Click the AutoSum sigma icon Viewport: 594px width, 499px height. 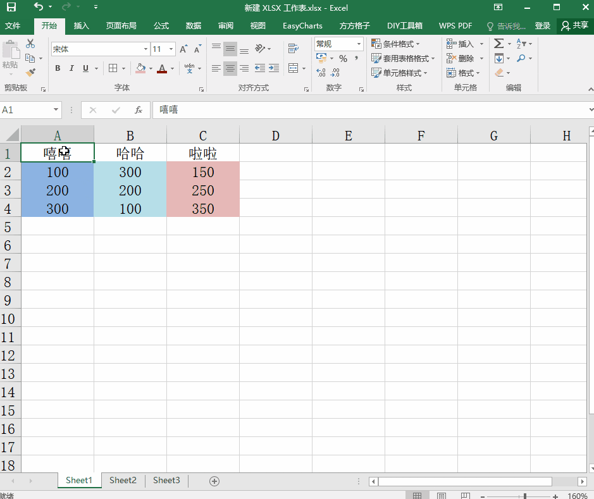(x=498, y=44)
